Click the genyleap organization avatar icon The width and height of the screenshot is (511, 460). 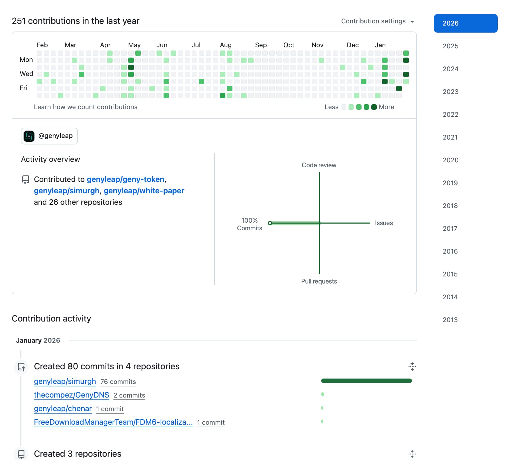29,136
